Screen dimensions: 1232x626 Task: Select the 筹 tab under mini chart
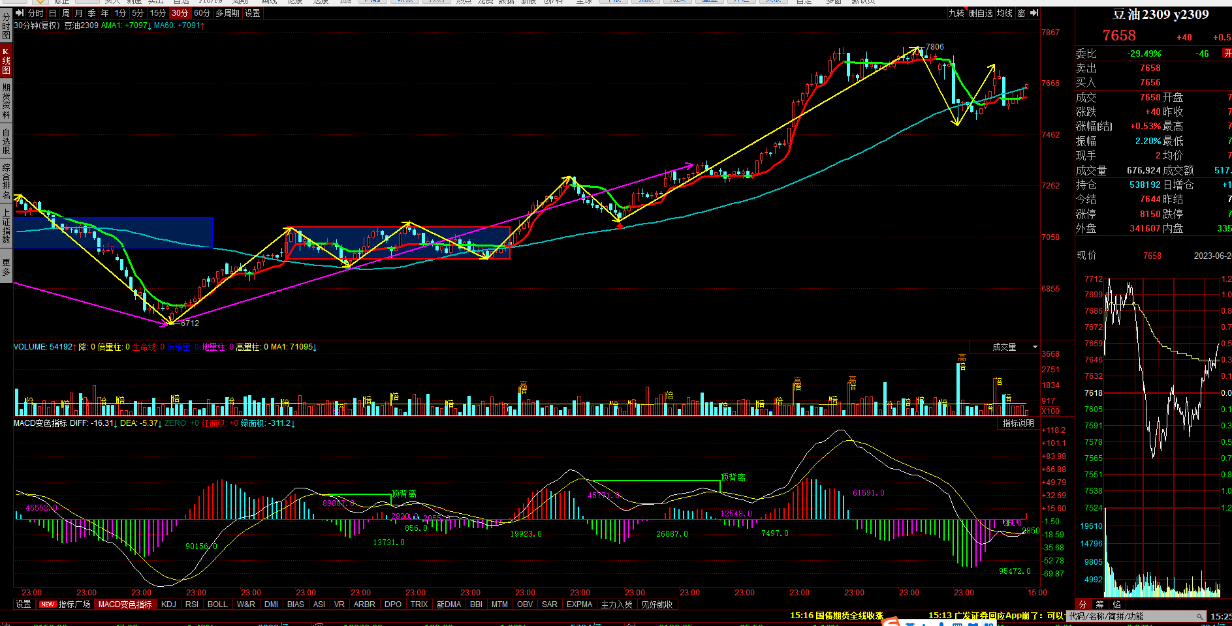coord(1099,604)
